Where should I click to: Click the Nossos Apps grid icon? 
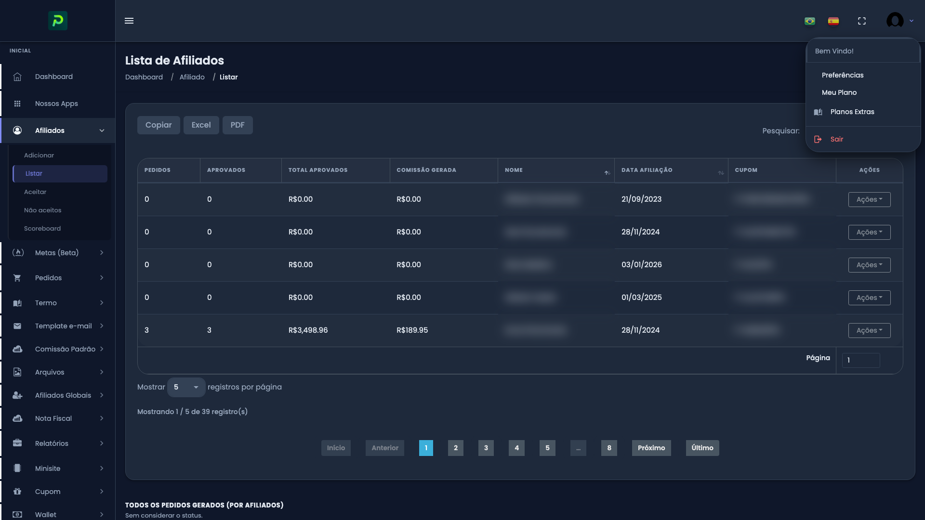point(17,104)
